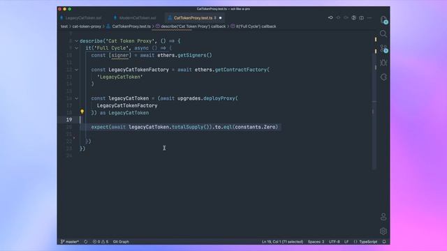Image resolution: width=447 pixels, height=251 pixels.
Task: Click the 'cat-token-proxy' breadcrumb
Action: coord(87,26)
